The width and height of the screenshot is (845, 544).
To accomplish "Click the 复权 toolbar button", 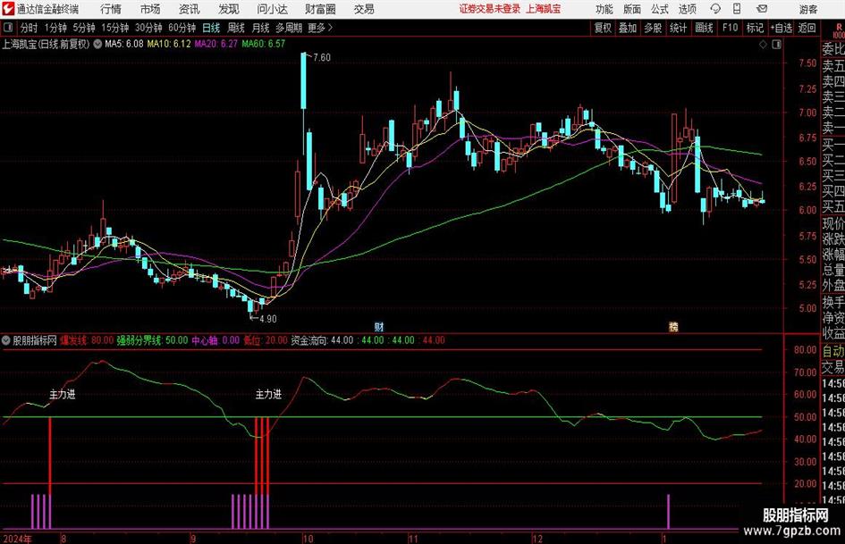I will coord(603,28).
